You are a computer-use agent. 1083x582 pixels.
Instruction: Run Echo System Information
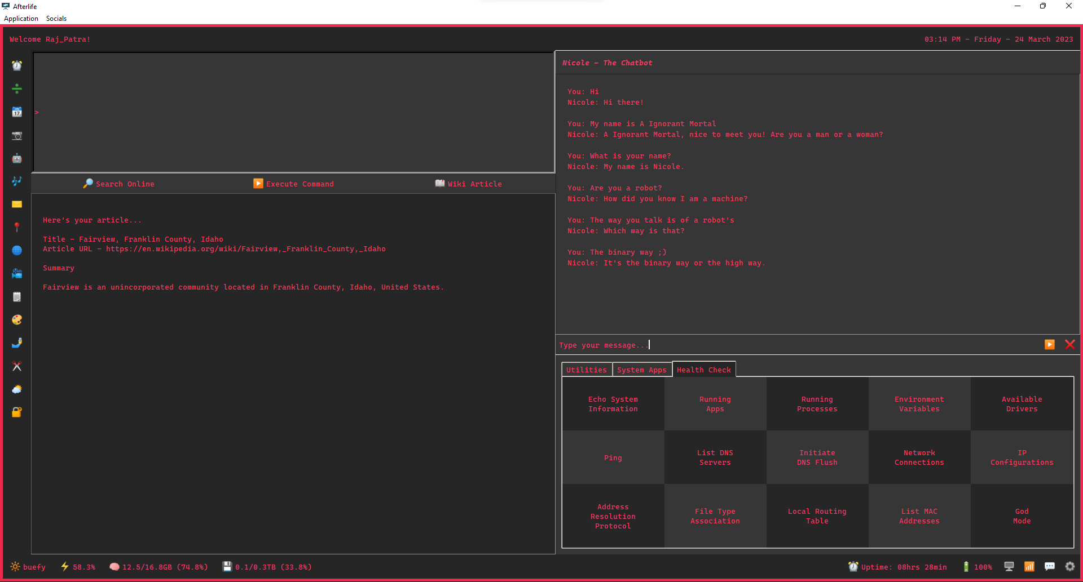(613, 404)
